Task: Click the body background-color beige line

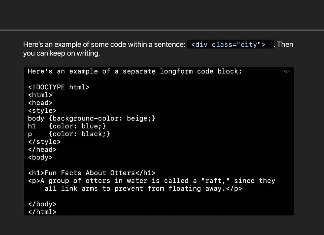Action: [91, 118]
